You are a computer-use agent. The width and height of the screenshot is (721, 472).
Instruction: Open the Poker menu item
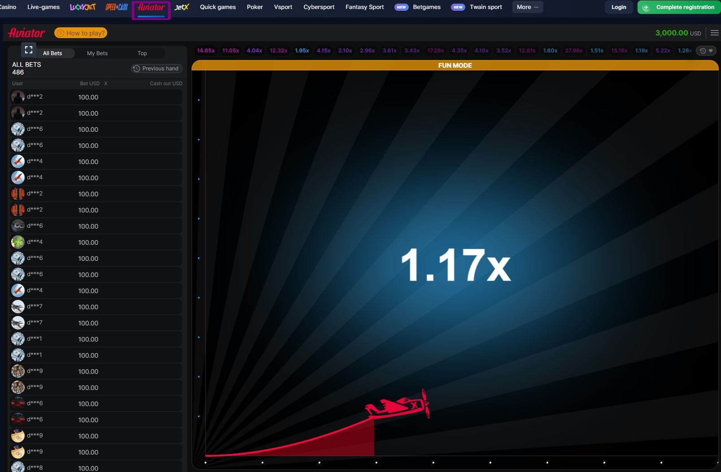click(254, 7)
